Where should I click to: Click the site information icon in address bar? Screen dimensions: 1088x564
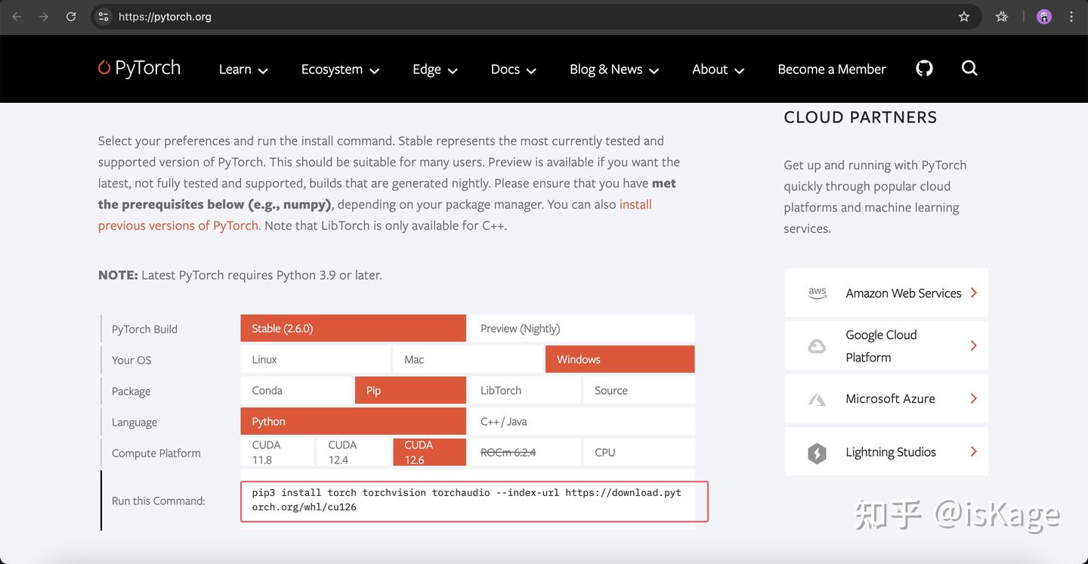(x=104, y=17)
